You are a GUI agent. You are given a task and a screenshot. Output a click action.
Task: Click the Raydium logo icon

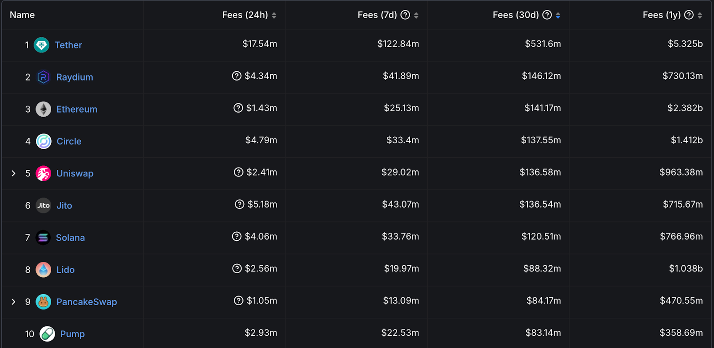point(43,77)
